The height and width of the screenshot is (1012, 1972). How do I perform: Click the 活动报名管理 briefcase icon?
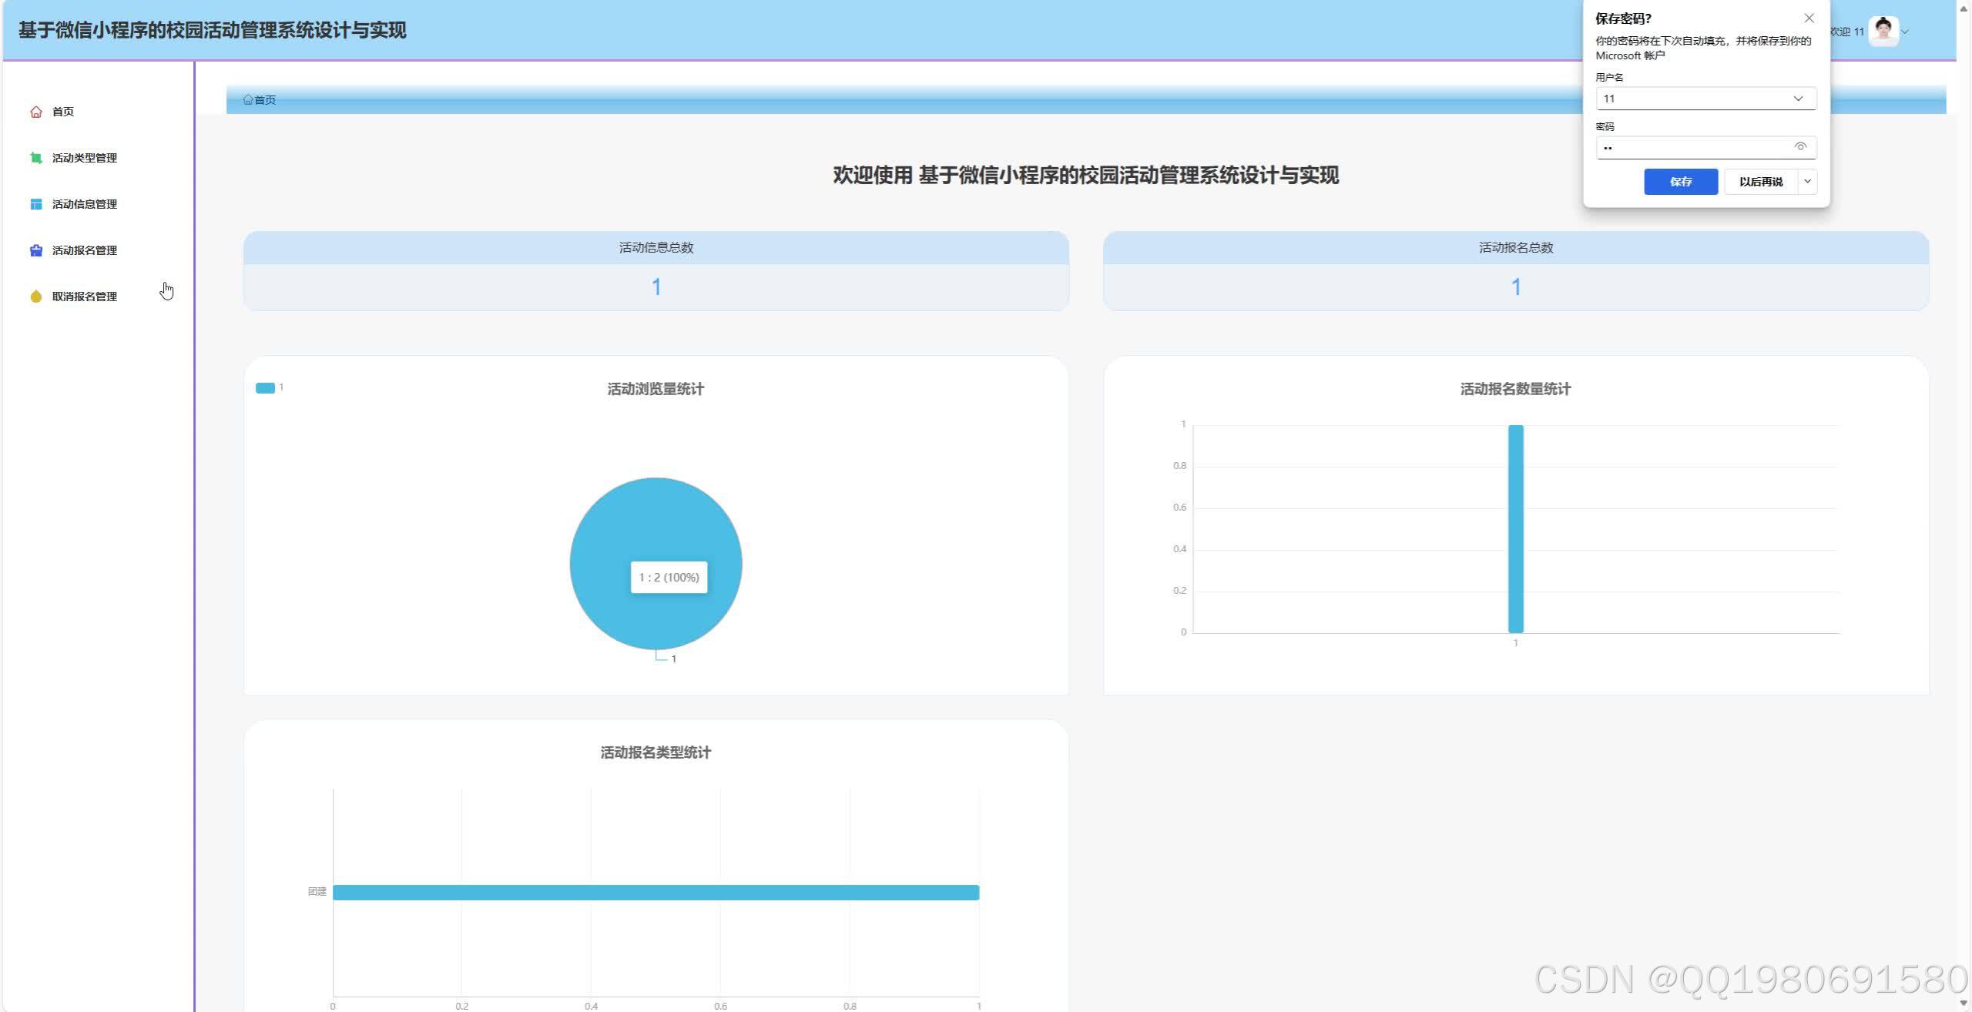[x=36, y=250]
